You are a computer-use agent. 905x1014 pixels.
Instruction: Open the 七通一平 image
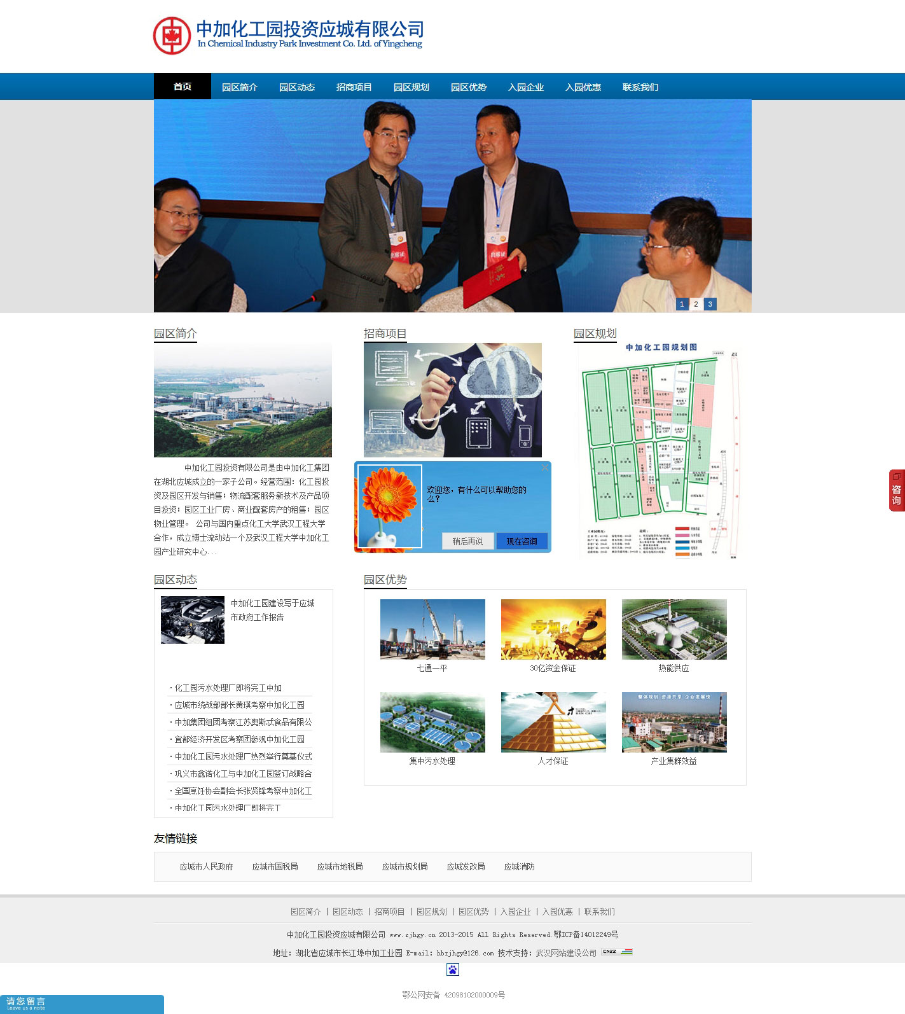[x=432, y=629]
